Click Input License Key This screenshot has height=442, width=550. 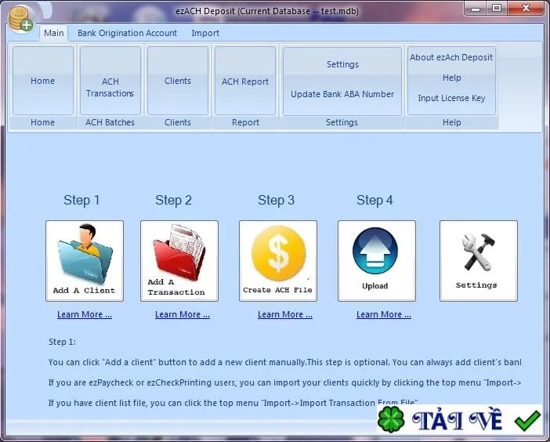click(x=451, y=98)
